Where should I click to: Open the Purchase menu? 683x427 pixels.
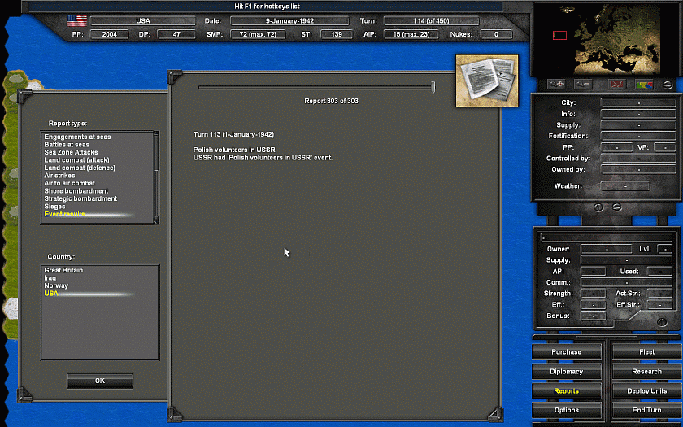[566, 351]
